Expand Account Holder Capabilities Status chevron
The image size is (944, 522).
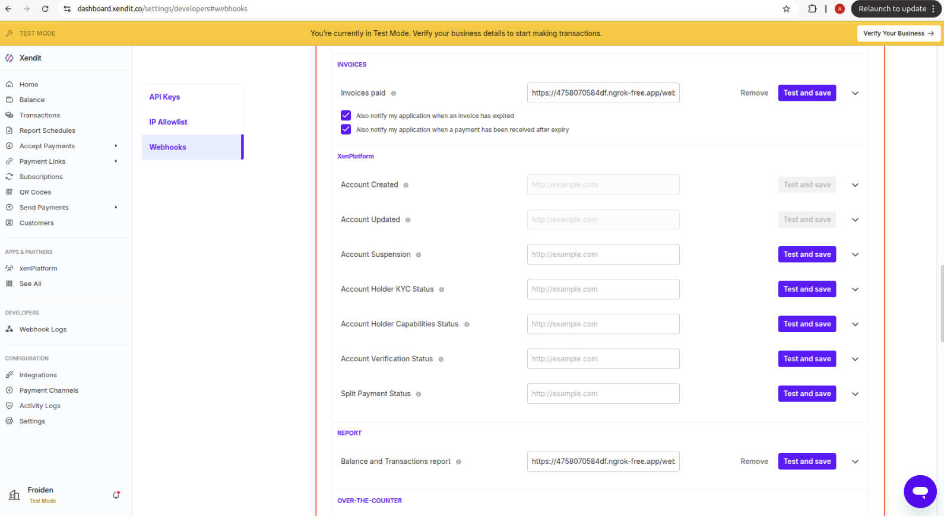click(x=855, y=324)
